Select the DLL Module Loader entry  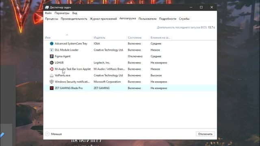click(x=67, y=50)
